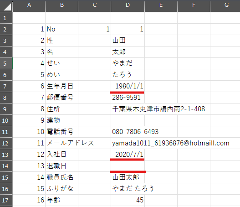This screenshot has width=240, height=207.
Task: Select row 13 header
Action: click(x=6, y=155)
